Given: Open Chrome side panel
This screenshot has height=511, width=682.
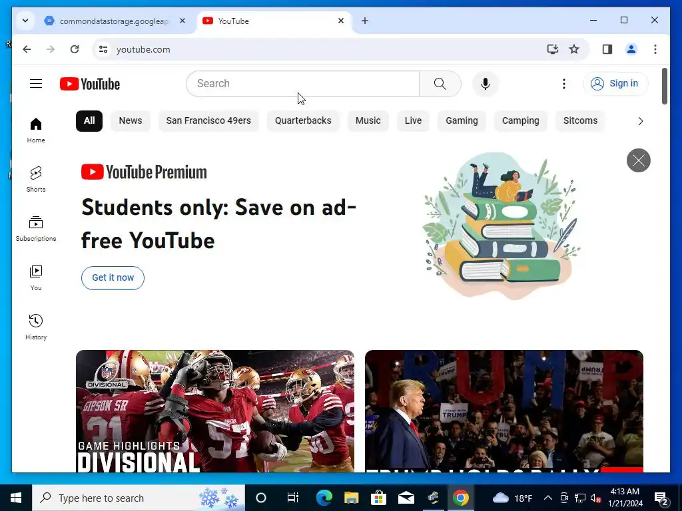Looking at the screenshot, I should 607,49.
